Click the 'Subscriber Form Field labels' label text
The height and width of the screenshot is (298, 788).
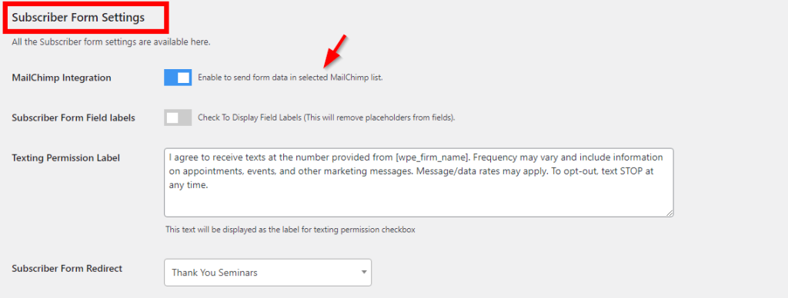(x=73, y=118)
